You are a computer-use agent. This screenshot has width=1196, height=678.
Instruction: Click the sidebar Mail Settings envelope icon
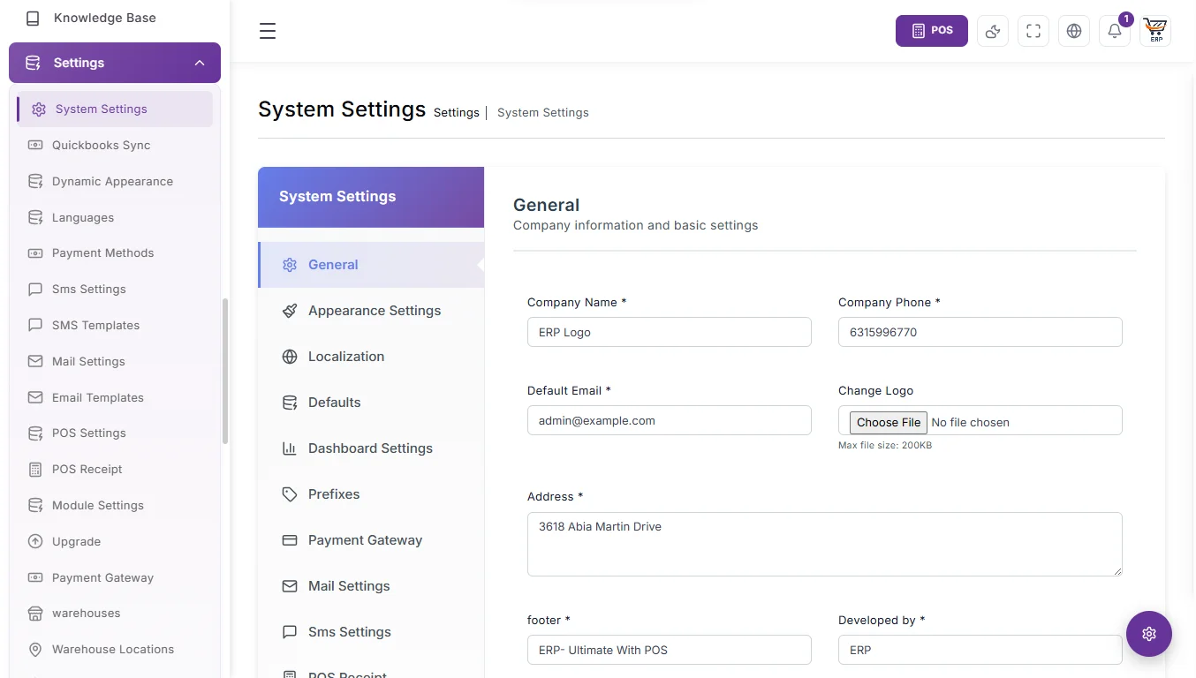(35, 361)
